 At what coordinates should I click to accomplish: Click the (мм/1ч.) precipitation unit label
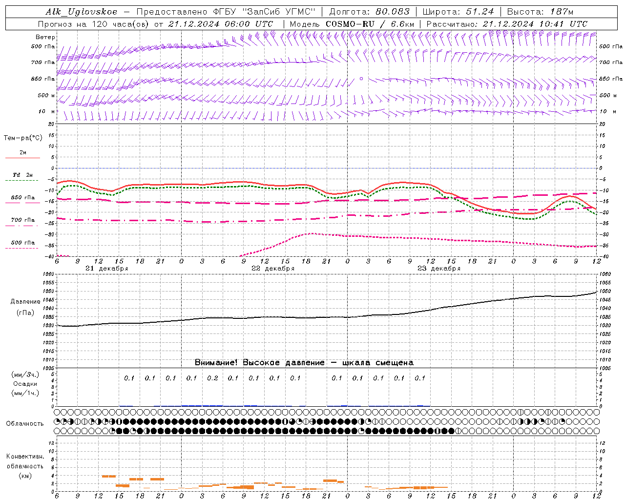coord(25,393)
